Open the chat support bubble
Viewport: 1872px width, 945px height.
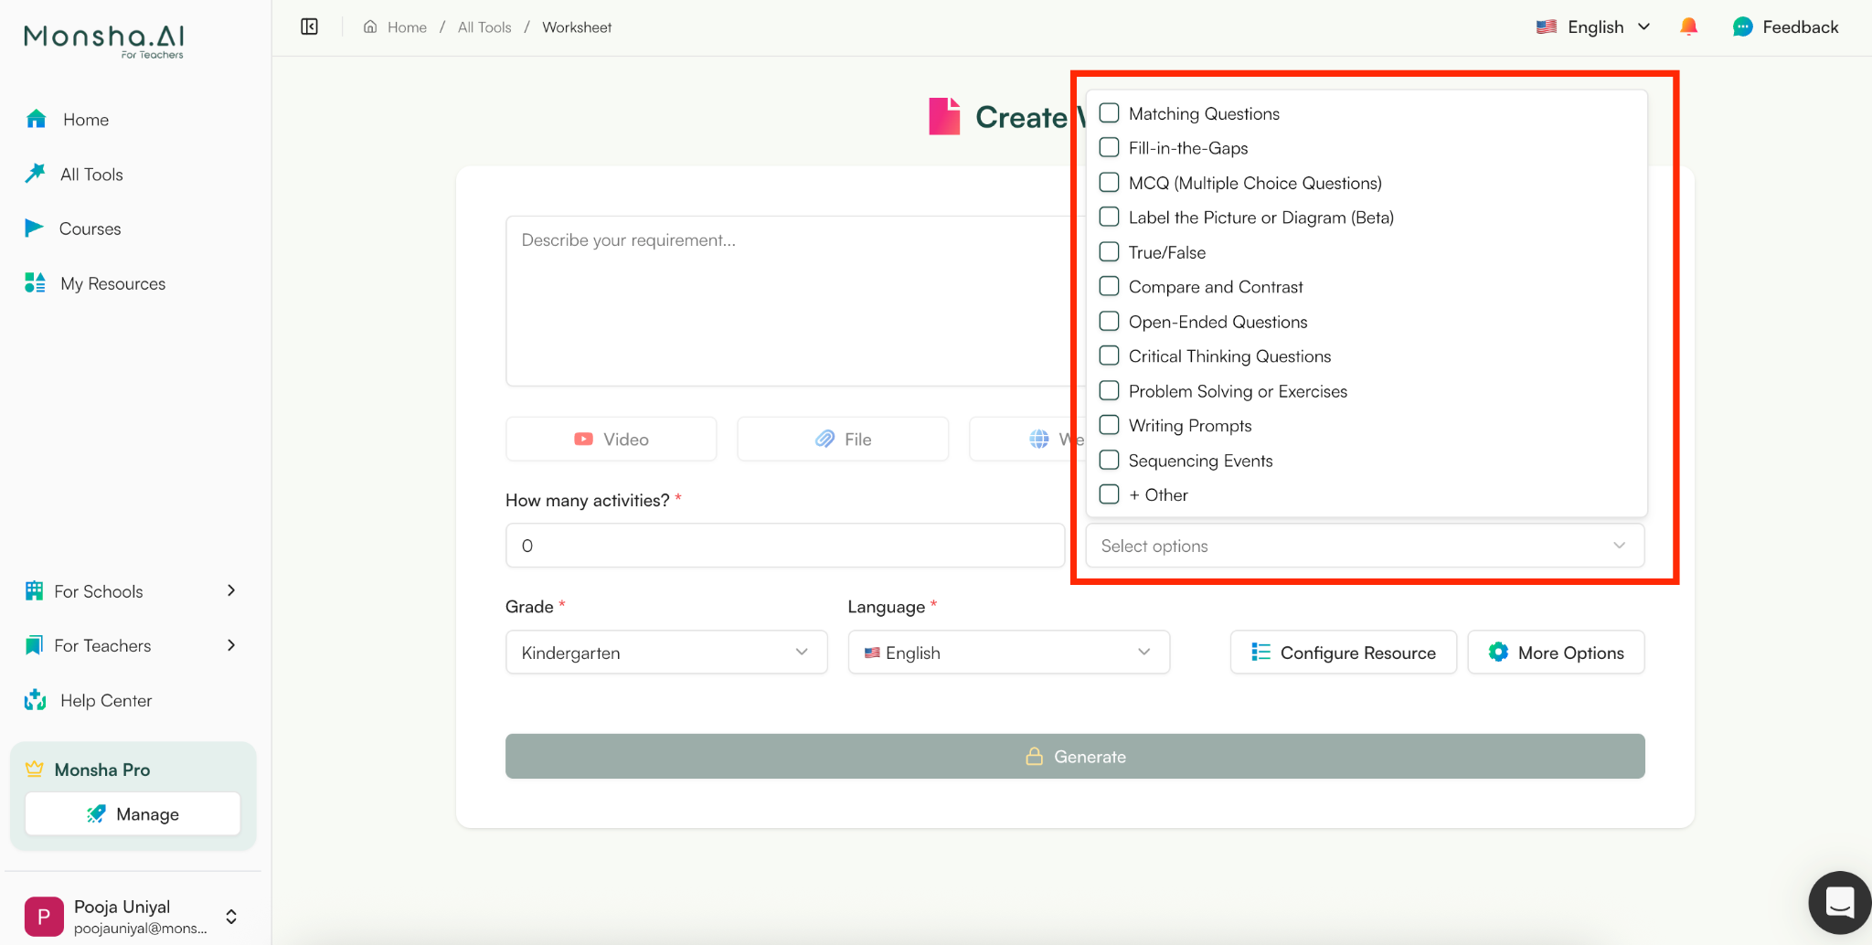pyautogui.click(x=1839, y=902)
